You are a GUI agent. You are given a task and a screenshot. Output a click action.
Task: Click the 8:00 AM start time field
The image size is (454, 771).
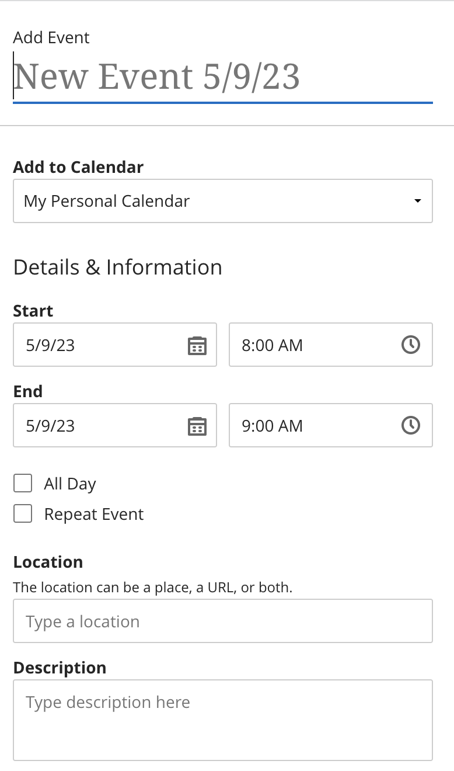tap(315, 345)
